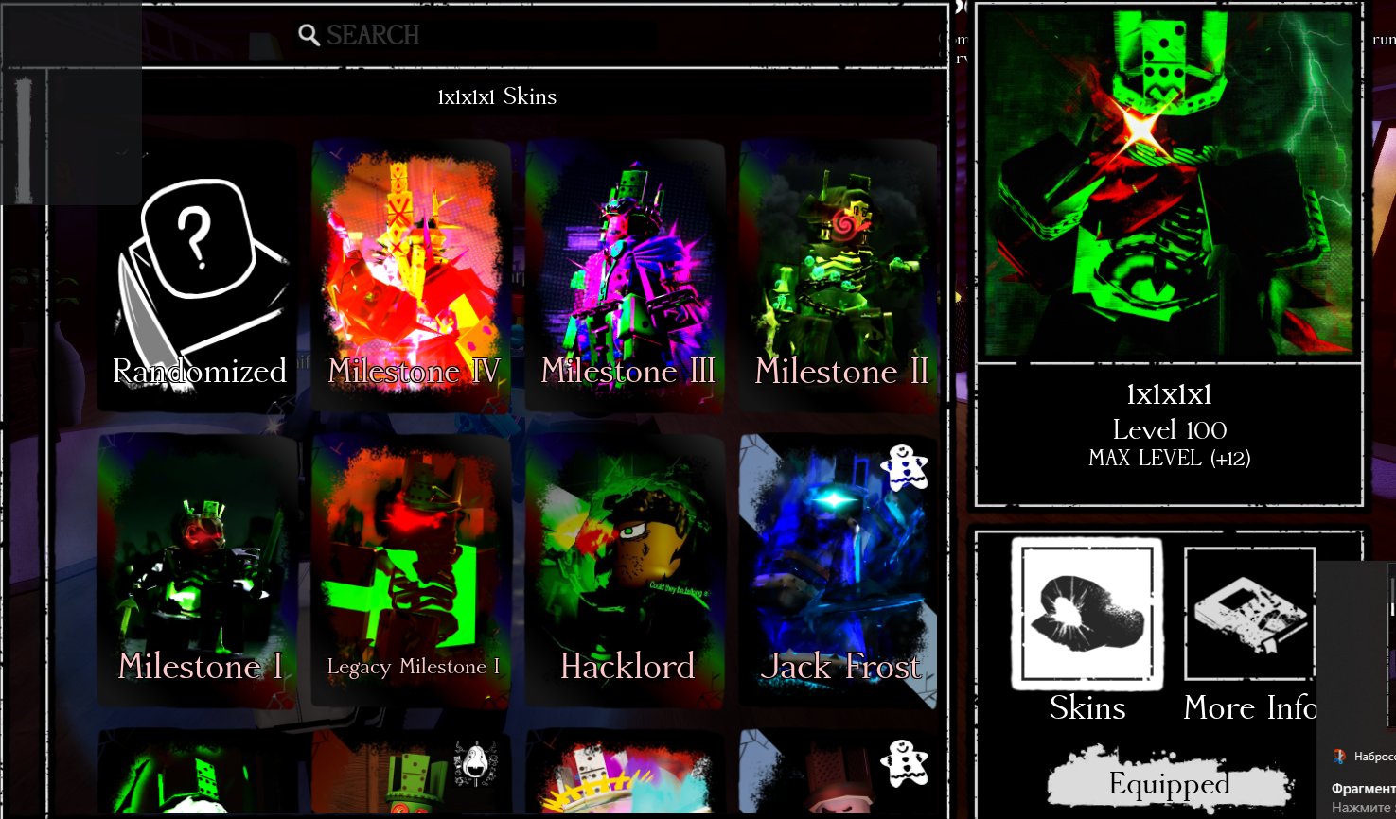Click the magnifying glass search icon
The height and width of the screenshot is (819, 1396).
(x=309, y=36)
